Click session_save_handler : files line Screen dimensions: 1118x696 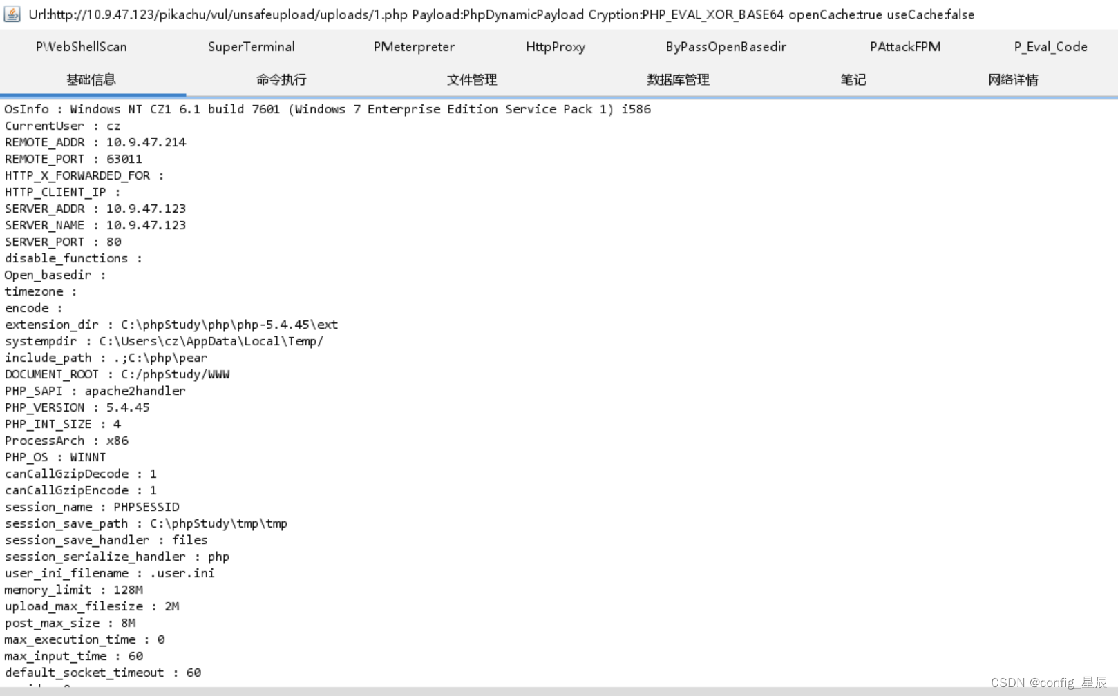[106, 540]
